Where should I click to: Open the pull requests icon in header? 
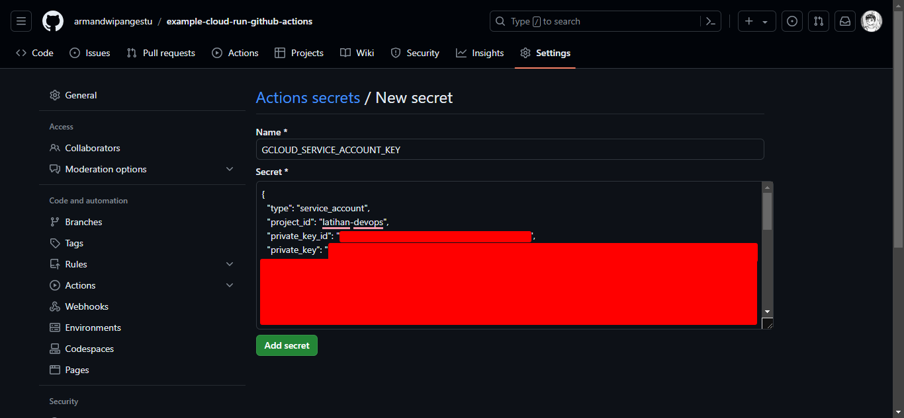click(818, 20)
